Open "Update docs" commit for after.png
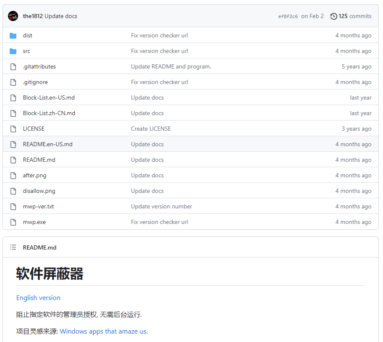 pyautogui.click(x=147, y=175)
